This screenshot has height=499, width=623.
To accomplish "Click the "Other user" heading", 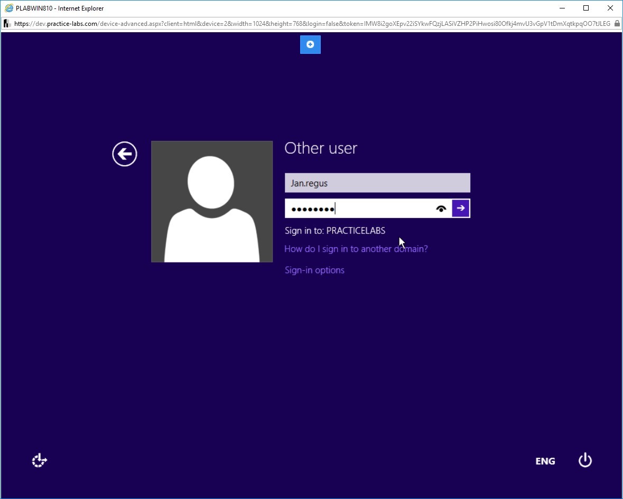I will click(x=321, y=148).
